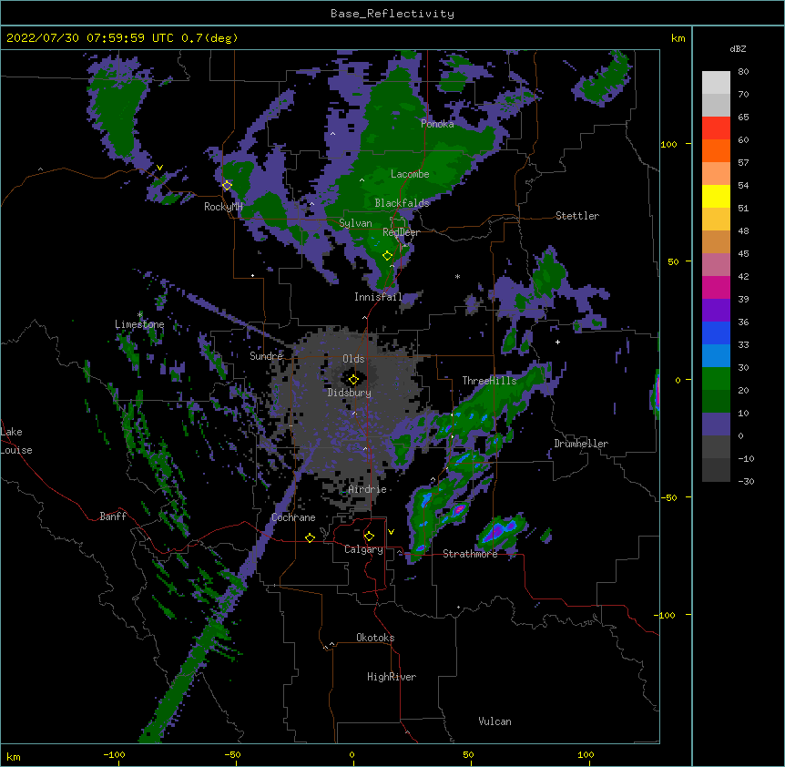The width and height of the screenshot is (785, 767).
Task: Pick the dark orange legend swatch near 60
Action: [x=716, y=150]
